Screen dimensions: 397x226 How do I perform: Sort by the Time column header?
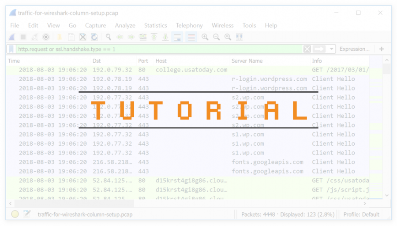49,61
